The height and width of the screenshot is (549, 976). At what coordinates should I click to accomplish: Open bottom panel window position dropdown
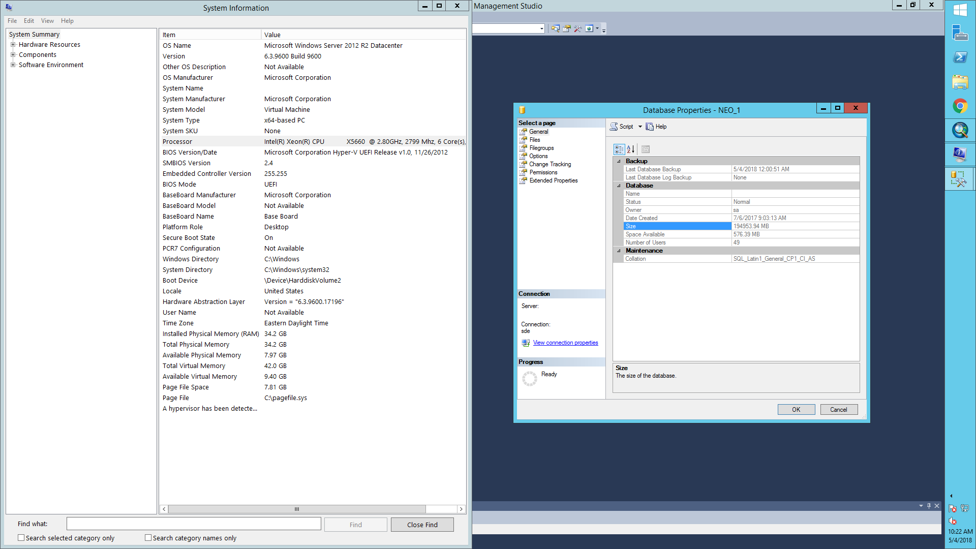pyautogui.click(x=921, y=506)
